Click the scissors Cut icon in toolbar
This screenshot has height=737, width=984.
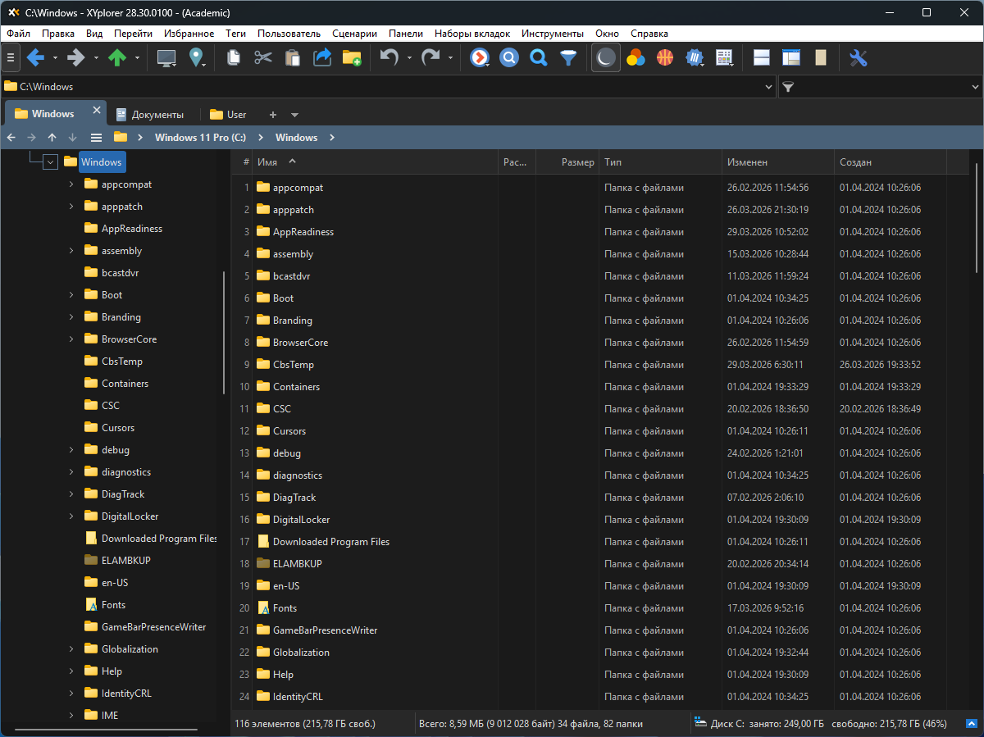point(262,57)
